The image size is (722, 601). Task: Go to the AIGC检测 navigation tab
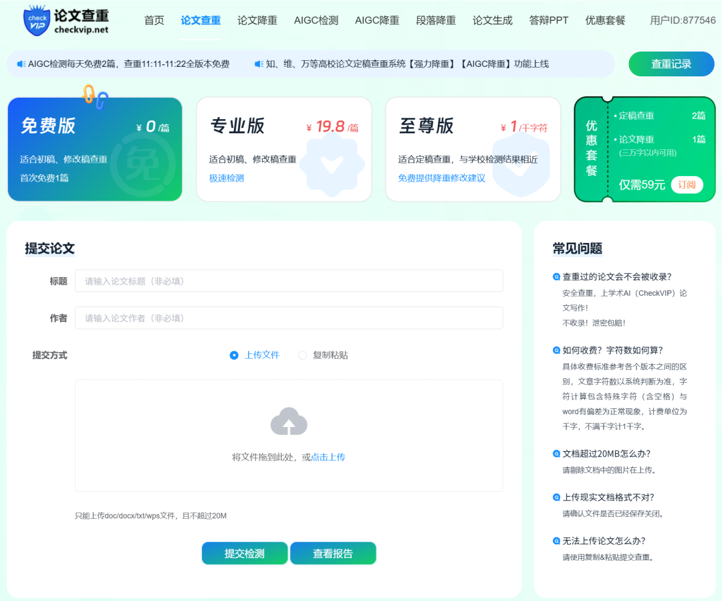[x=316, y=21]
